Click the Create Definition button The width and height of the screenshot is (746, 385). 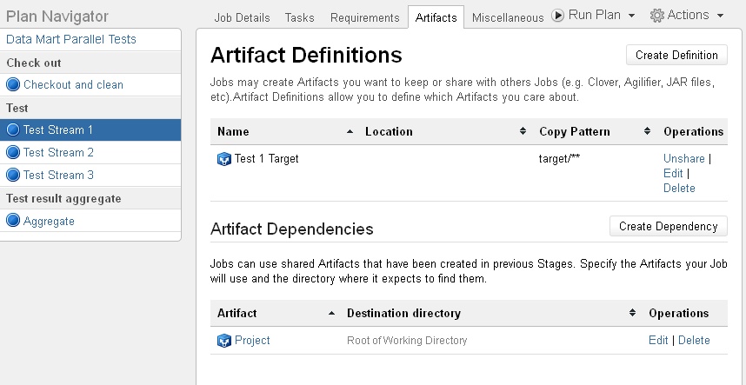point(676,55)
